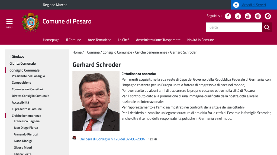Open the hamburger MENU icon
The image size is (277, 155).
(x=9, y=23)
